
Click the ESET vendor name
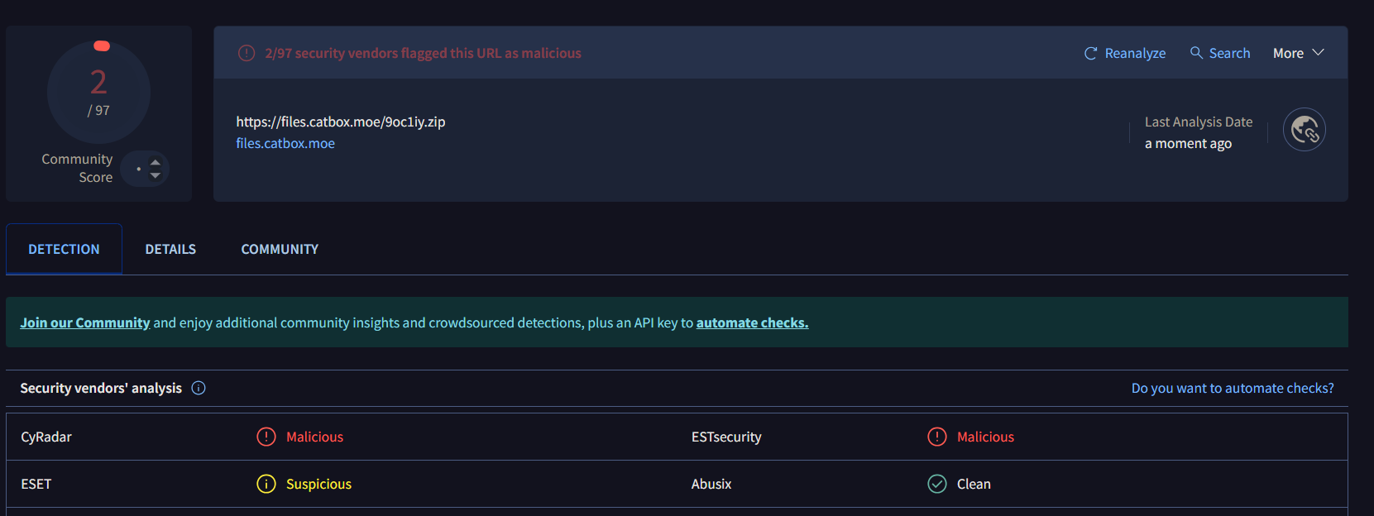click(x=36, y=484)
